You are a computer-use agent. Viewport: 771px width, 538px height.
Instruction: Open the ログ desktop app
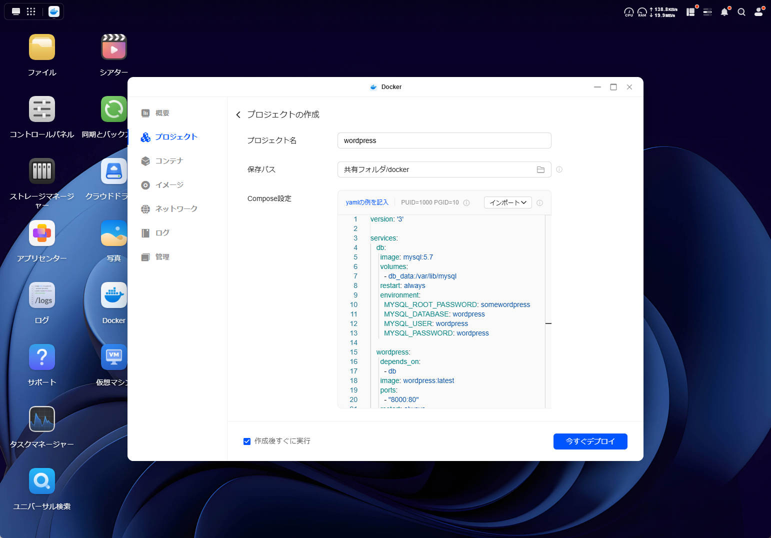click(42, 295)
